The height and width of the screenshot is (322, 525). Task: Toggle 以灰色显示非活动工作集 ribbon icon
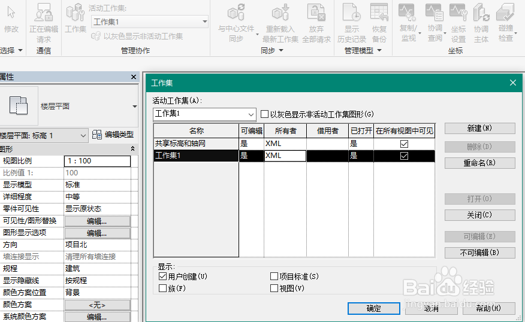click(96, 36)
